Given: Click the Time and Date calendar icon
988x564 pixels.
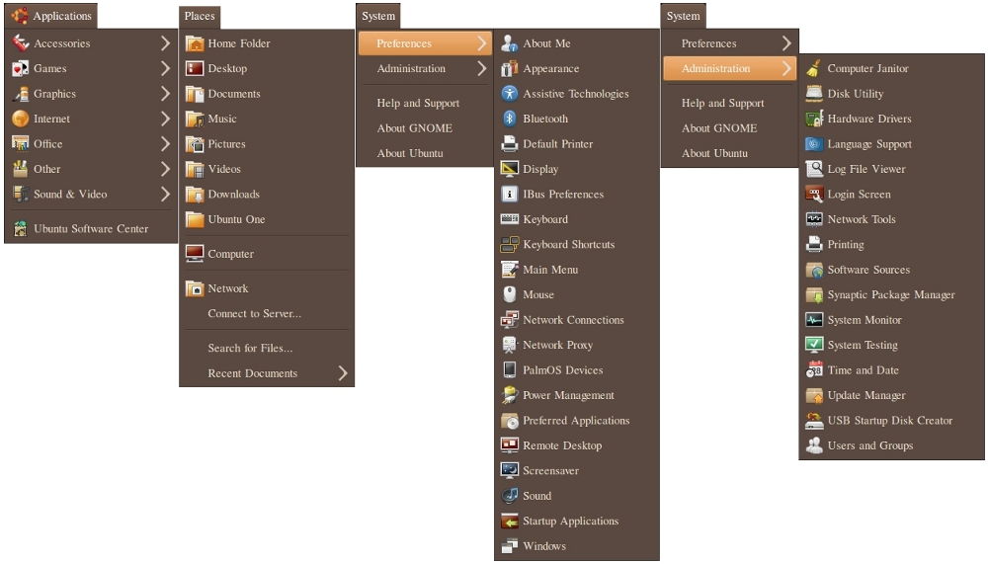Looking at the screenshot, I should click(x=814, y=369).
